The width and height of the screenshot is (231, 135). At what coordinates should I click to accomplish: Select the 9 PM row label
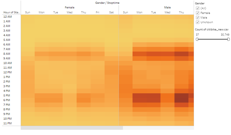[x=7, y=114]
